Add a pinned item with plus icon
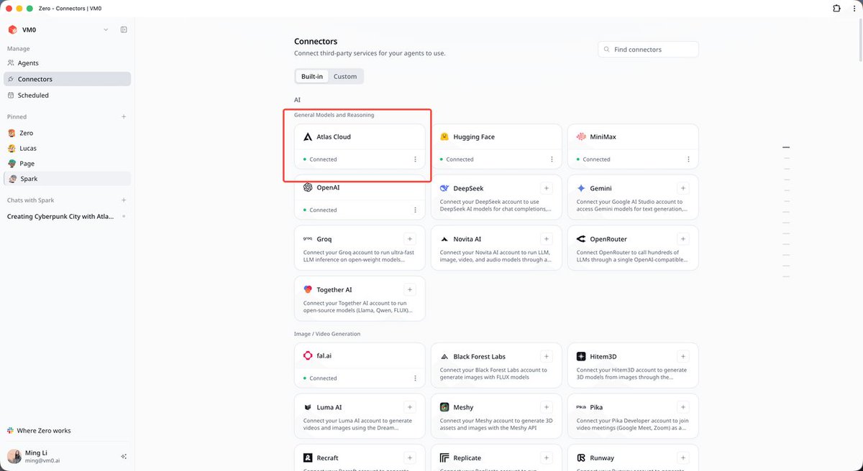863x471 pixels. (x=124, y=116)
